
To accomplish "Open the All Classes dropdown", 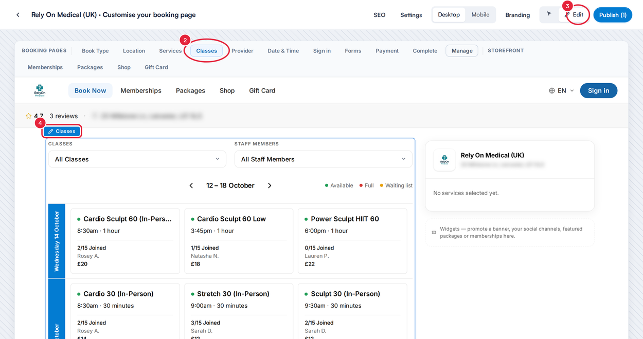I will point(137,159).
